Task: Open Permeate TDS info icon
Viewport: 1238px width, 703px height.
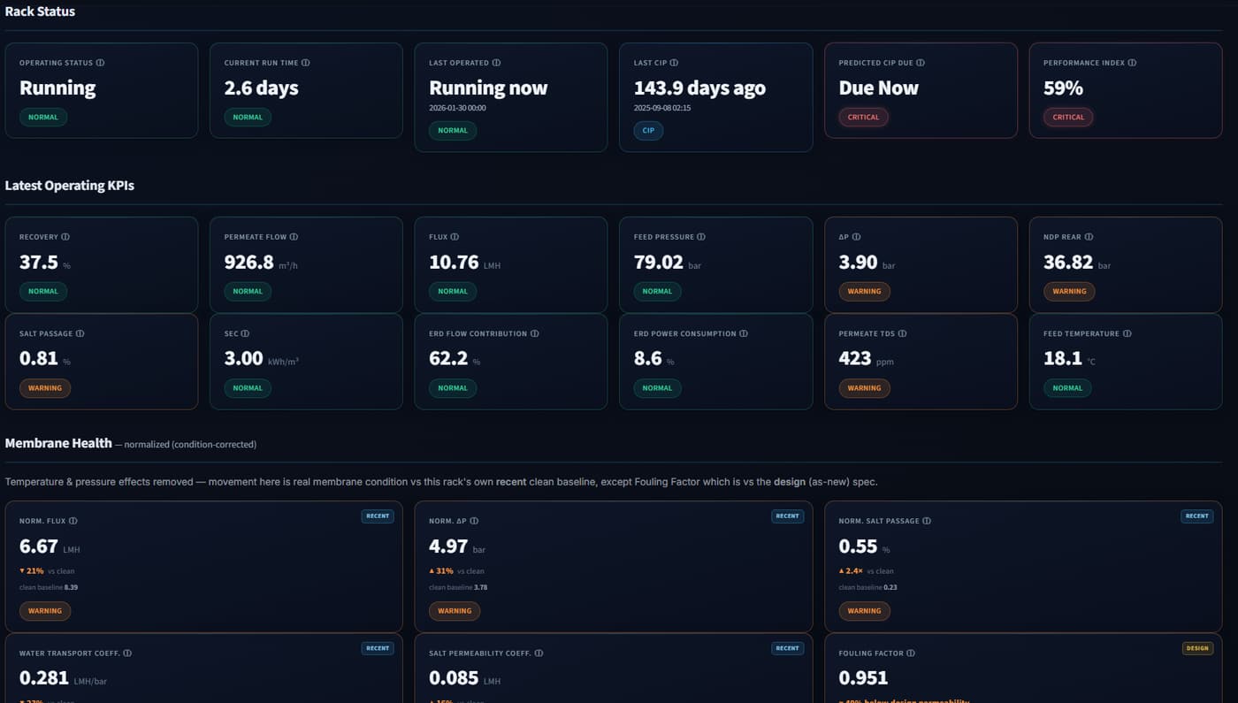Action: [x=901, y=333]
